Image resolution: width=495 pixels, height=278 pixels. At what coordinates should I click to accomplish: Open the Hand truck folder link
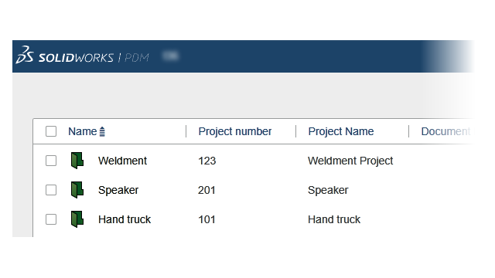pos(125,219)
